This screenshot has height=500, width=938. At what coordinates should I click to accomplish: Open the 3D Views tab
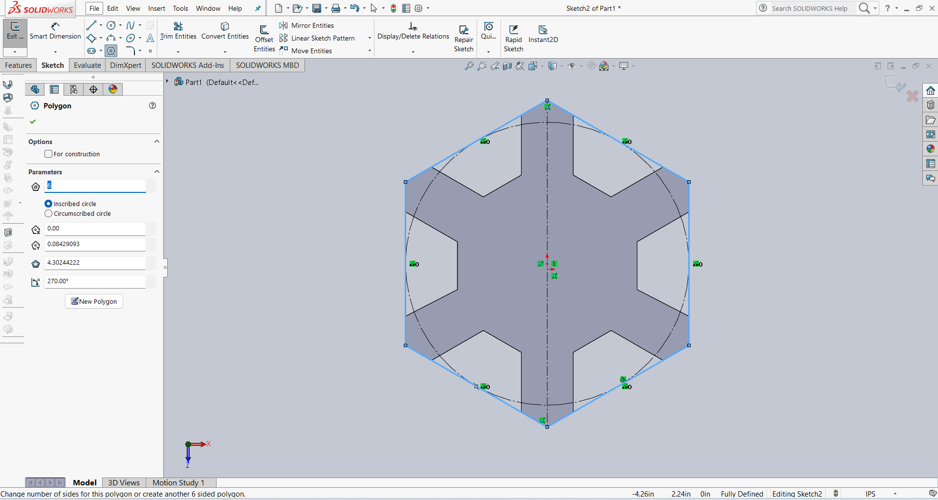click(124, 482)
